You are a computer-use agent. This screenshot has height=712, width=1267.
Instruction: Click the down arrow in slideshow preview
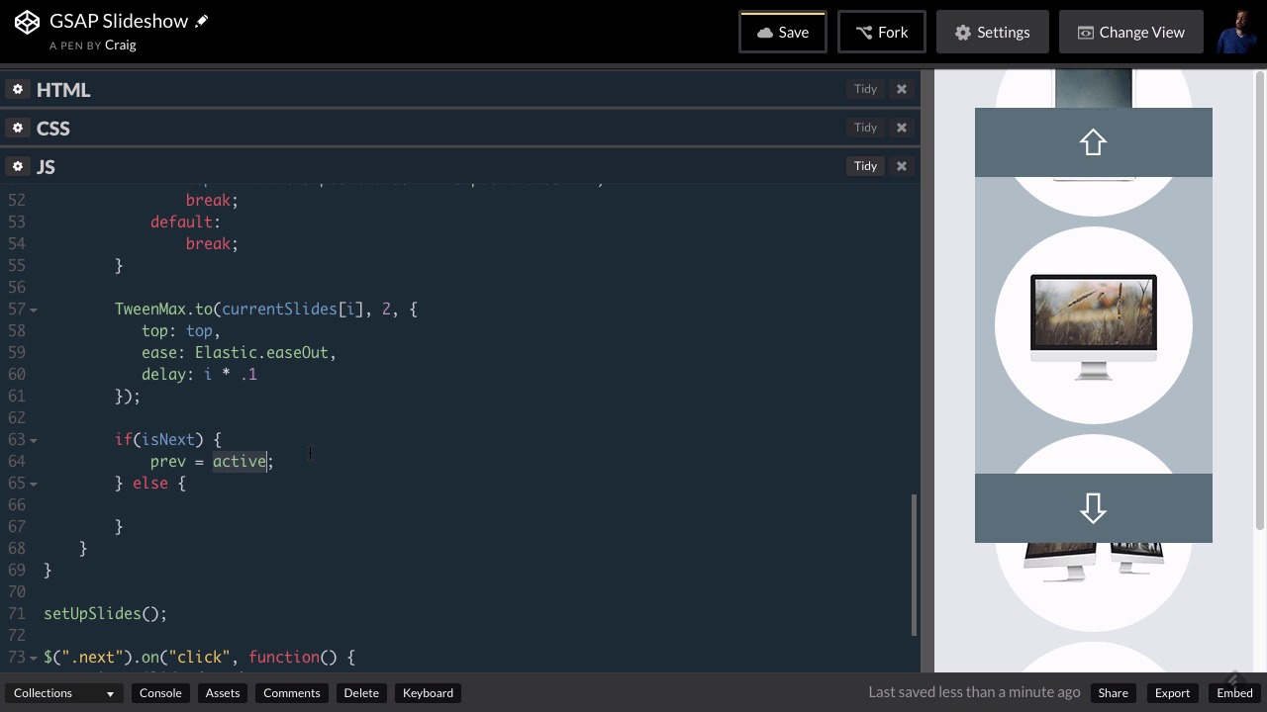tap(1093, 508)
